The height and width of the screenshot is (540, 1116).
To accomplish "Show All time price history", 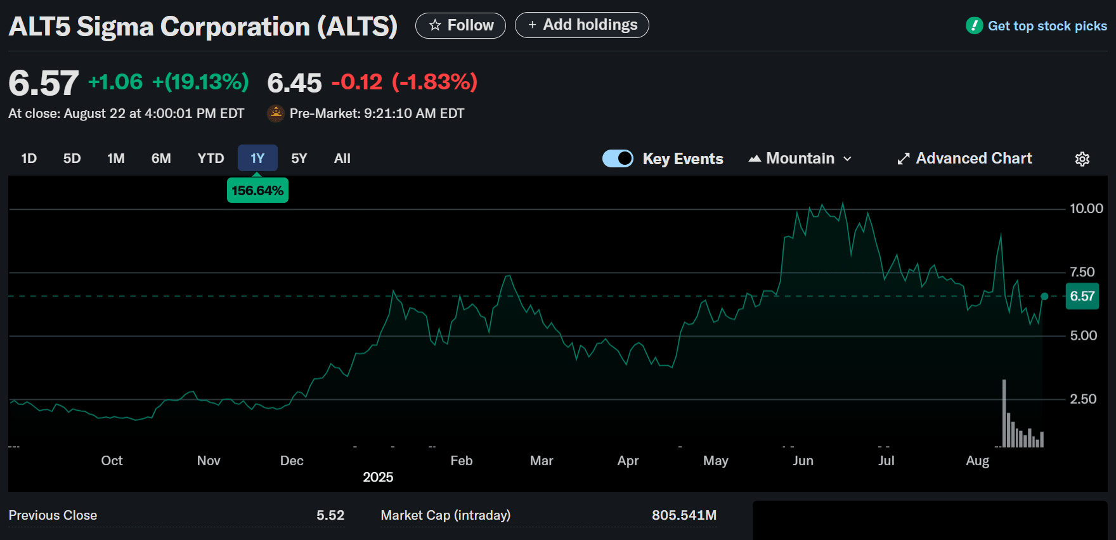I will tap(342, 158).
